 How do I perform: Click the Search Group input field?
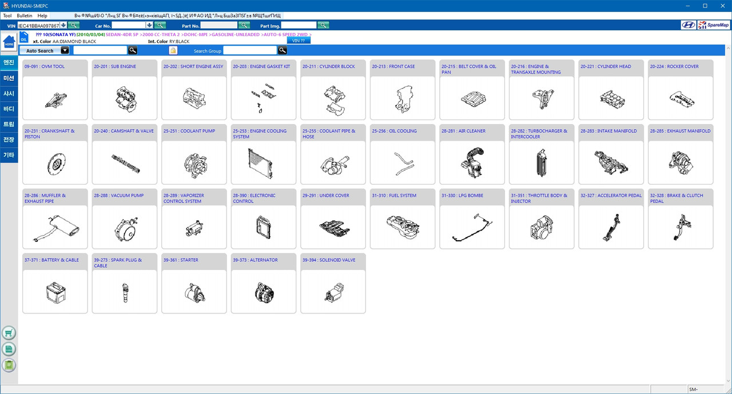coord(249,50)
